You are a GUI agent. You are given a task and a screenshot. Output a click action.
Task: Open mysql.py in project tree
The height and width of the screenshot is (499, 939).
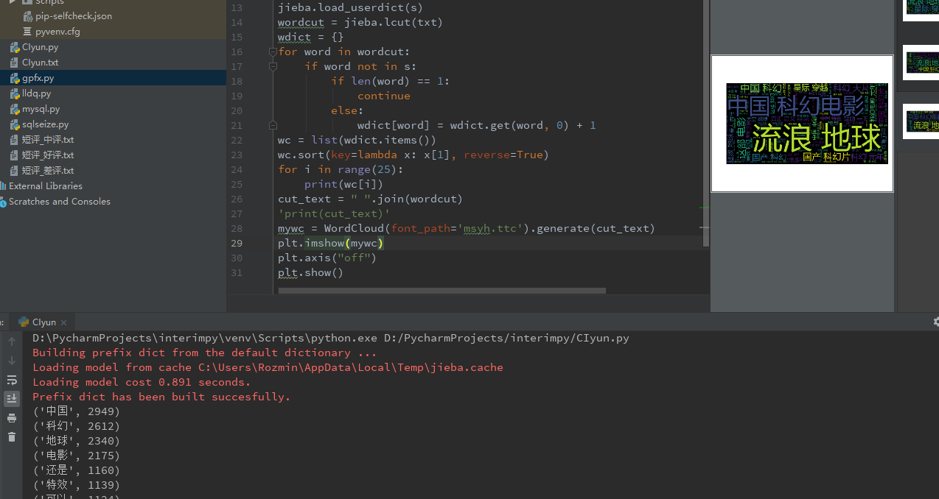pos(41,109)
